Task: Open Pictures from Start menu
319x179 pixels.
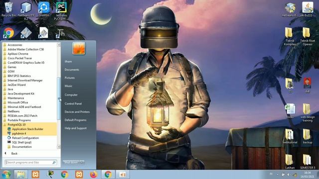Action: point(70,78)
